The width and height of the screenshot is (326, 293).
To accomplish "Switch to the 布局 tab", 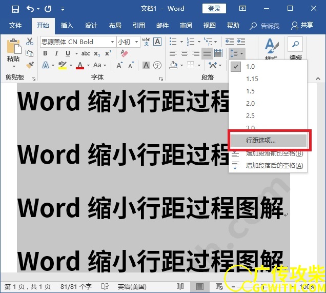I will click(115, 25).
